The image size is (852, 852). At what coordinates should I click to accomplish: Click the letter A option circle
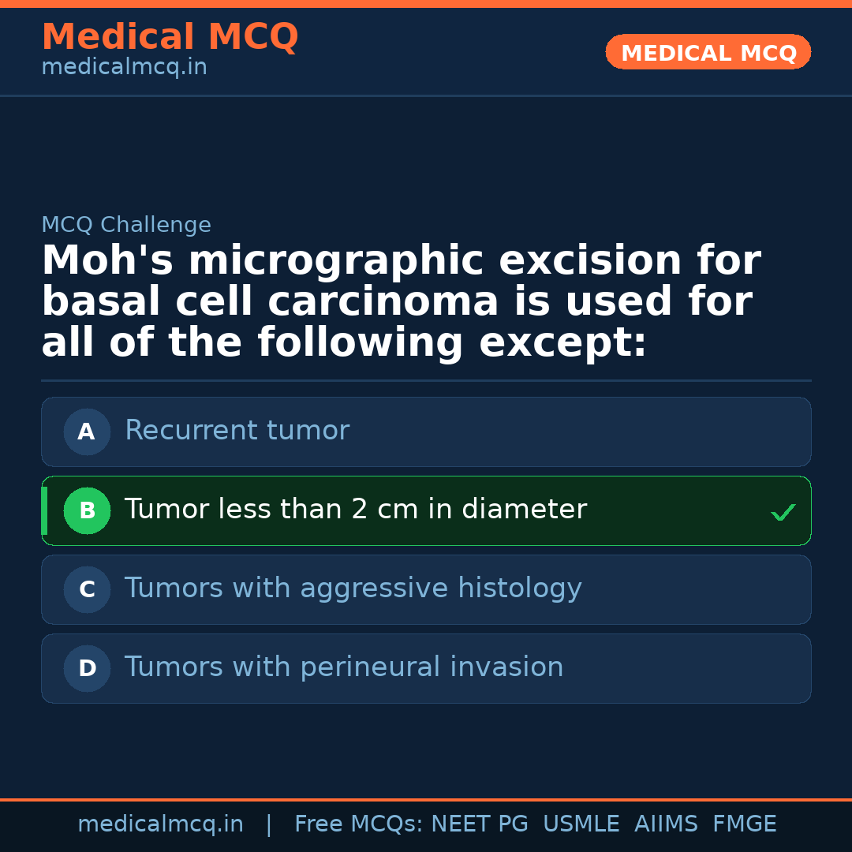coord(87,432)
